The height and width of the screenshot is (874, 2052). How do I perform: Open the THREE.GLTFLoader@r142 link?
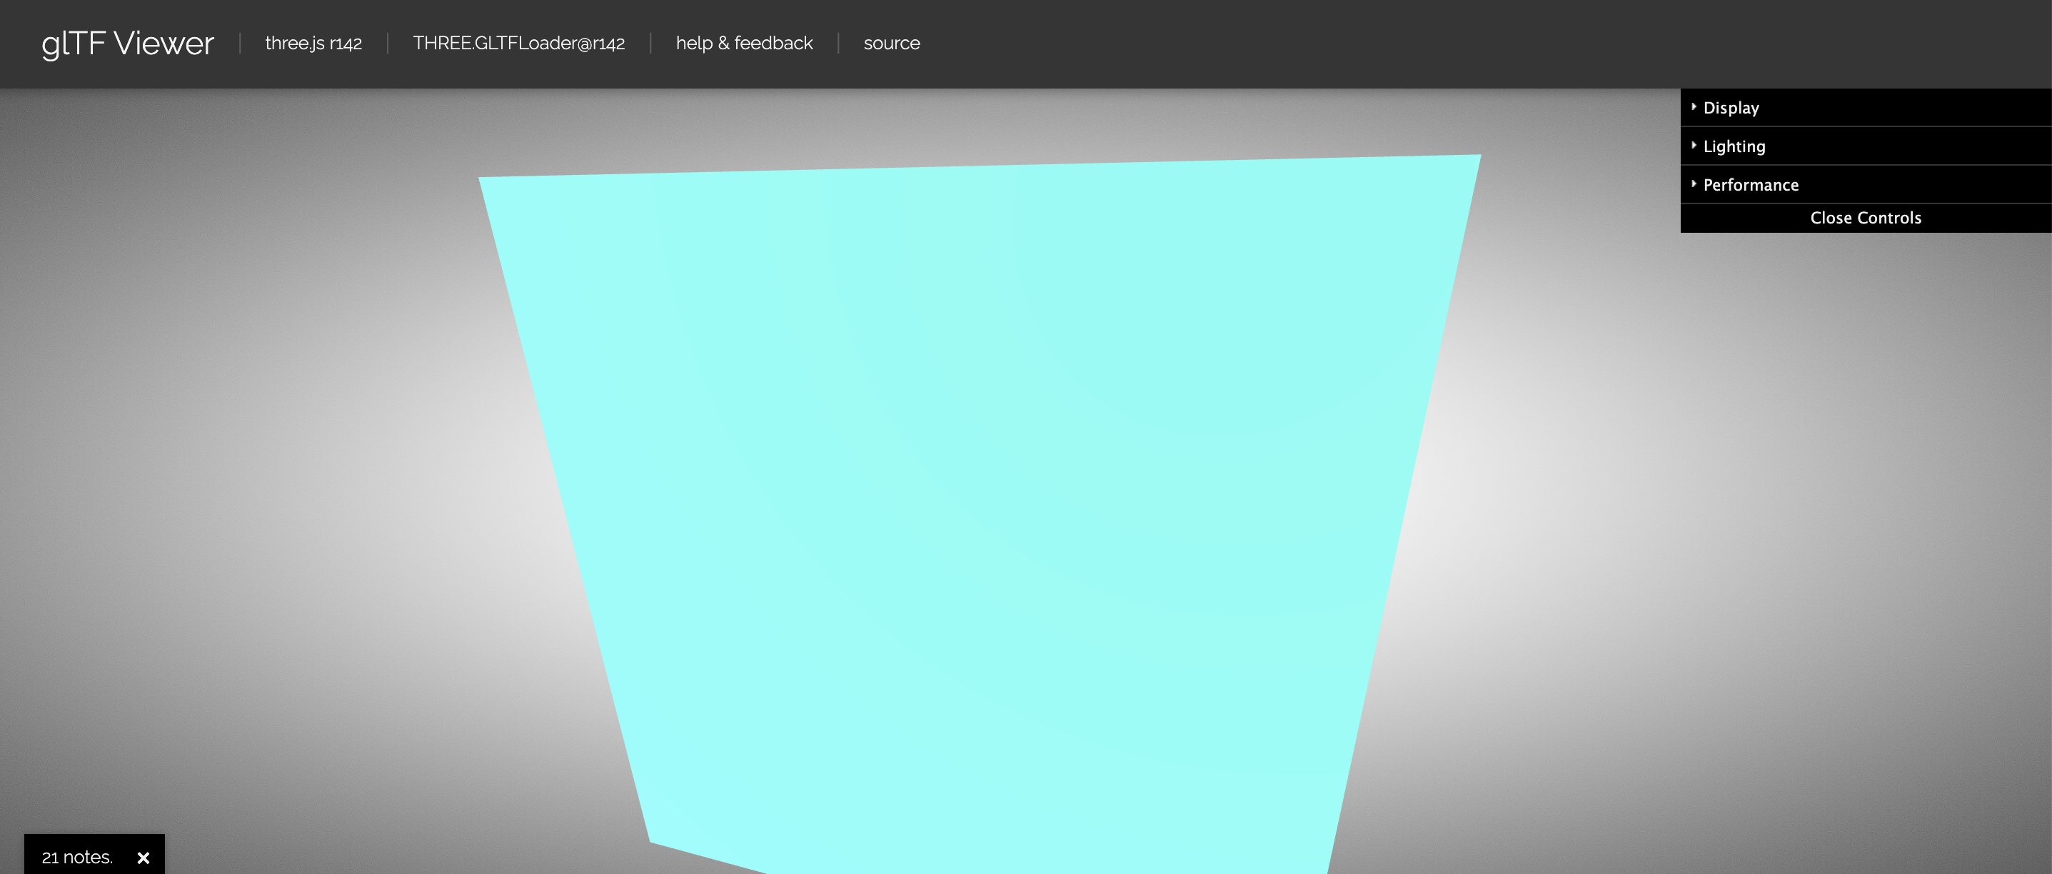point(518,44)
